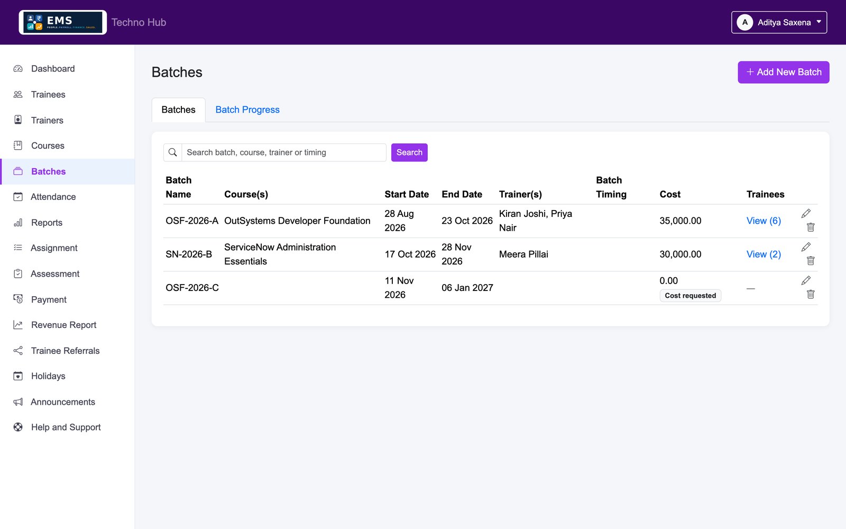Screen dimensions: 846x529
Task: Click the Trainee Referrals share icon
Action: pyautogui.click(x=18, y=351)
